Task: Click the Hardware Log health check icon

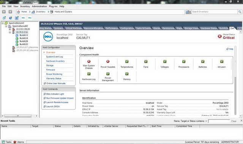Action: tap(89, 74)
